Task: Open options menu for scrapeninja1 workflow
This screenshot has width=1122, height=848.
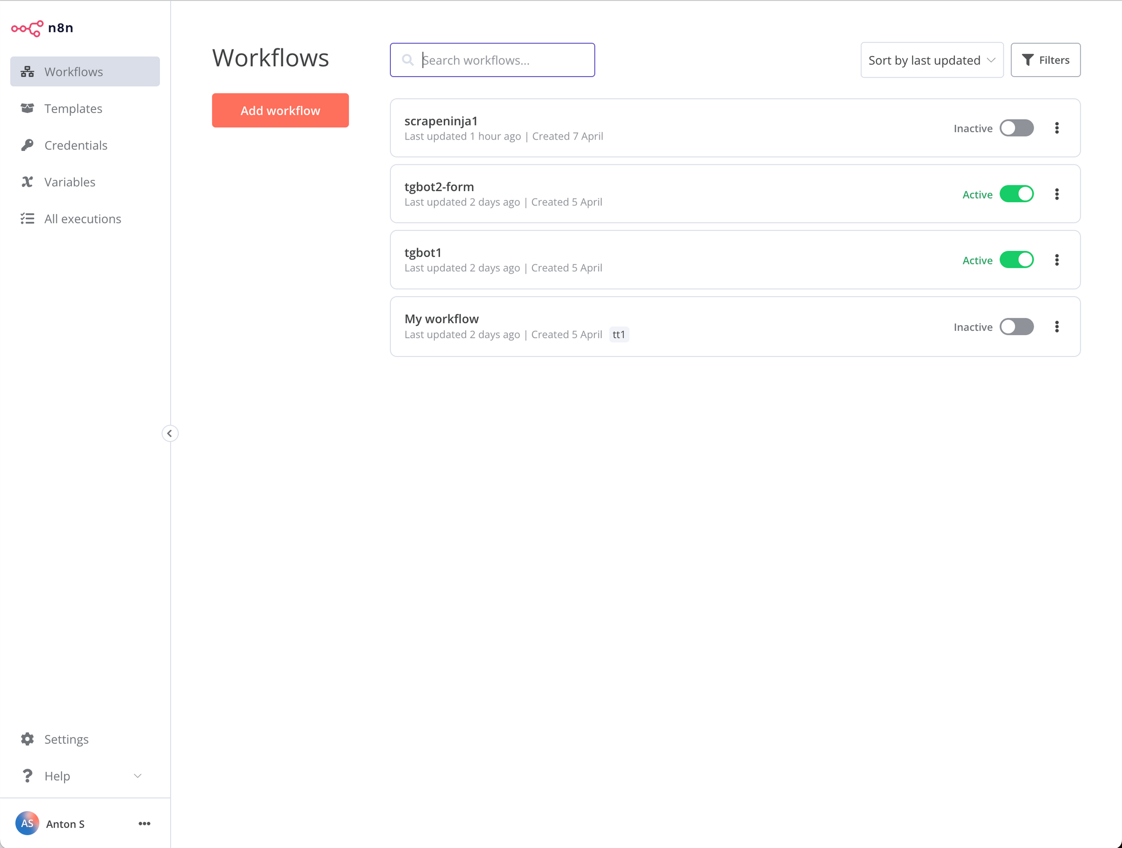Action: [x=1057, y=128]
